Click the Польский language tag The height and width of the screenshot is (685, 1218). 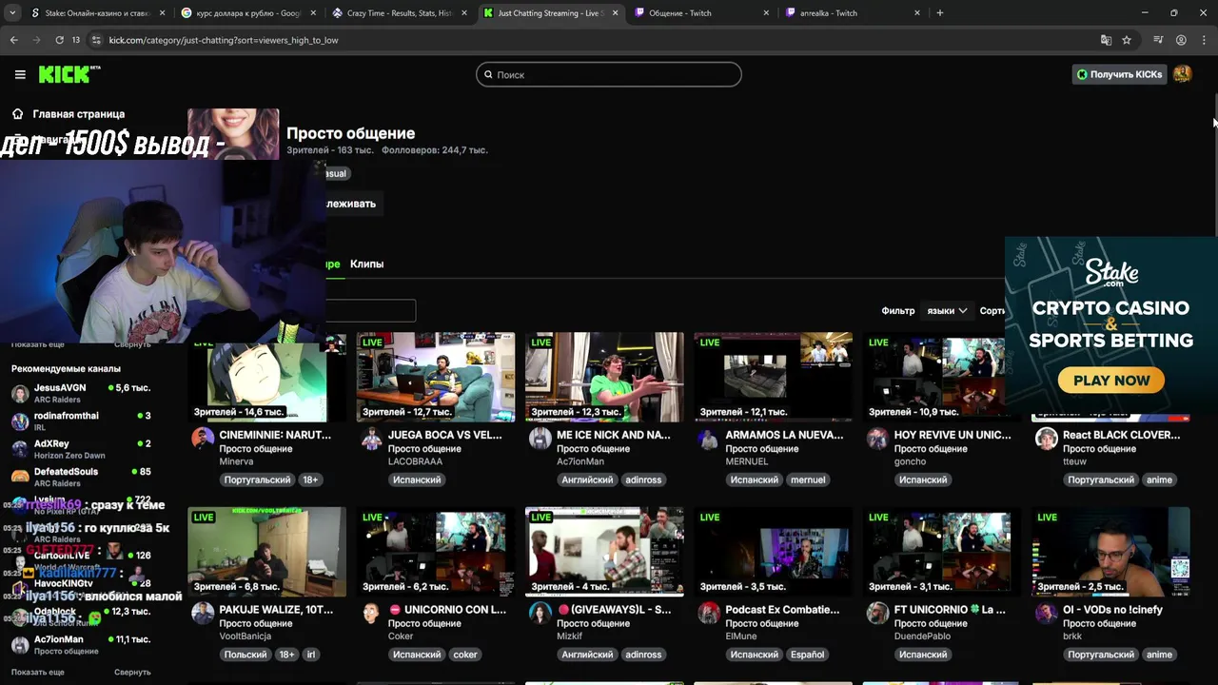click(x=246, y=655)
